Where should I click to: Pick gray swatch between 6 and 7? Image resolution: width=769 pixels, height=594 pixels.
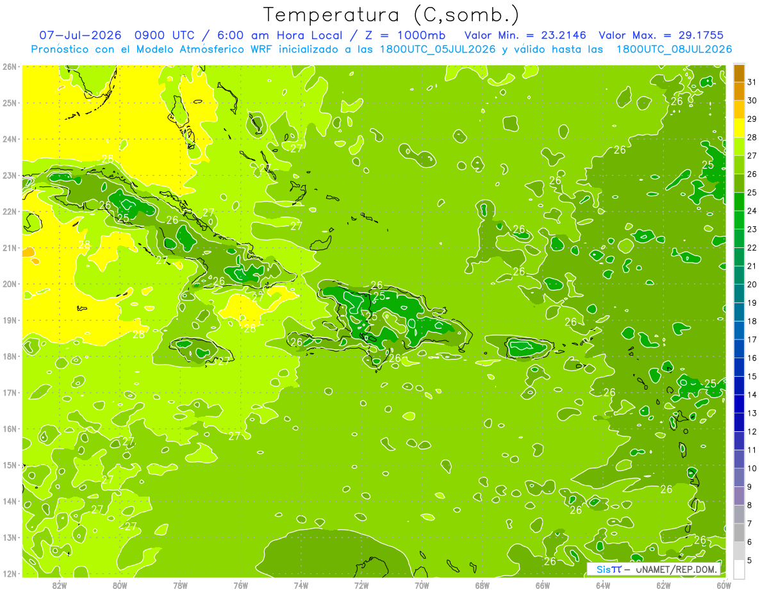pos(739,532)
